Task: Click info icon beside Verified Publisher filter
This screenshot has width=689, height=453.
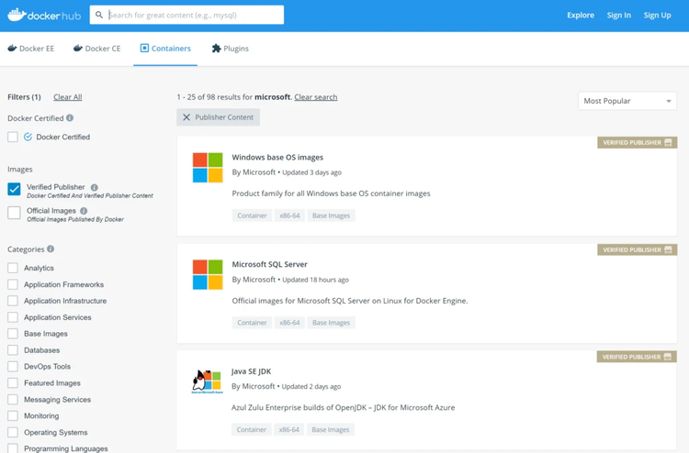Action: point(94,187)
